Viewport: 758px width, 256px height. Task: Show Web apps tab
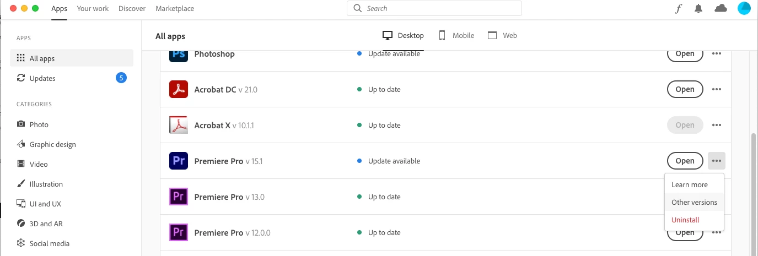pyautogui.click(x=502, y=35)
